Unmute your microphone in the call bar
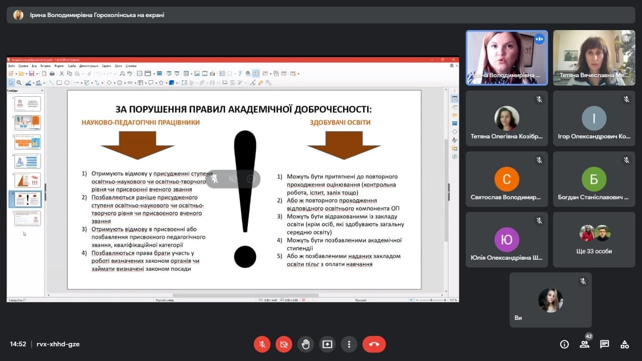 (x=262, y=344)
